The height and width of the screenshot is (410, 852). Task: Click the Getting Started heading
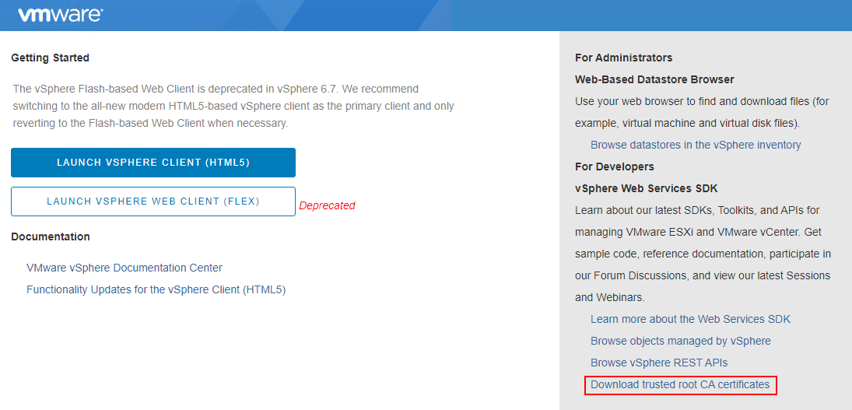coord(51,58)
